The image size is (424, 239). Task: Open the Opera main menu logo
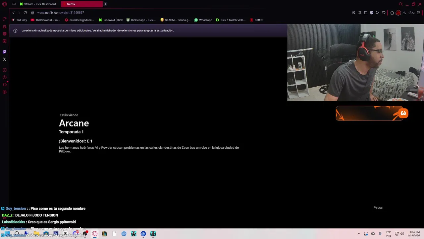pyautogui.click(x=5, y=4)
